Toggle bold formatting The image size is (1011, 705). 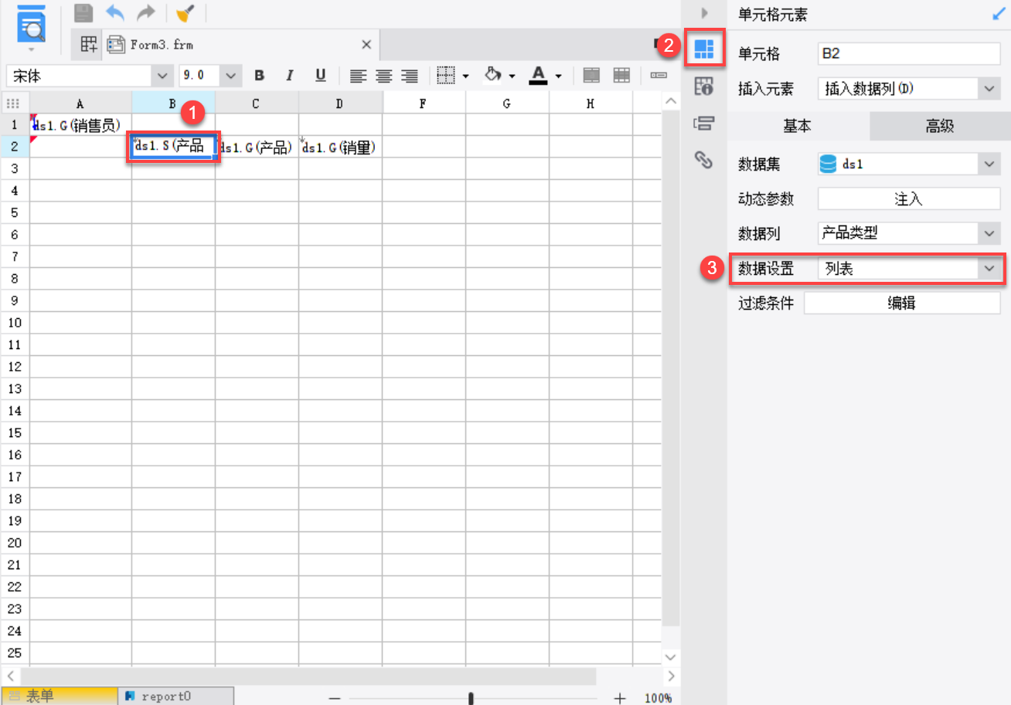point(260,76)
